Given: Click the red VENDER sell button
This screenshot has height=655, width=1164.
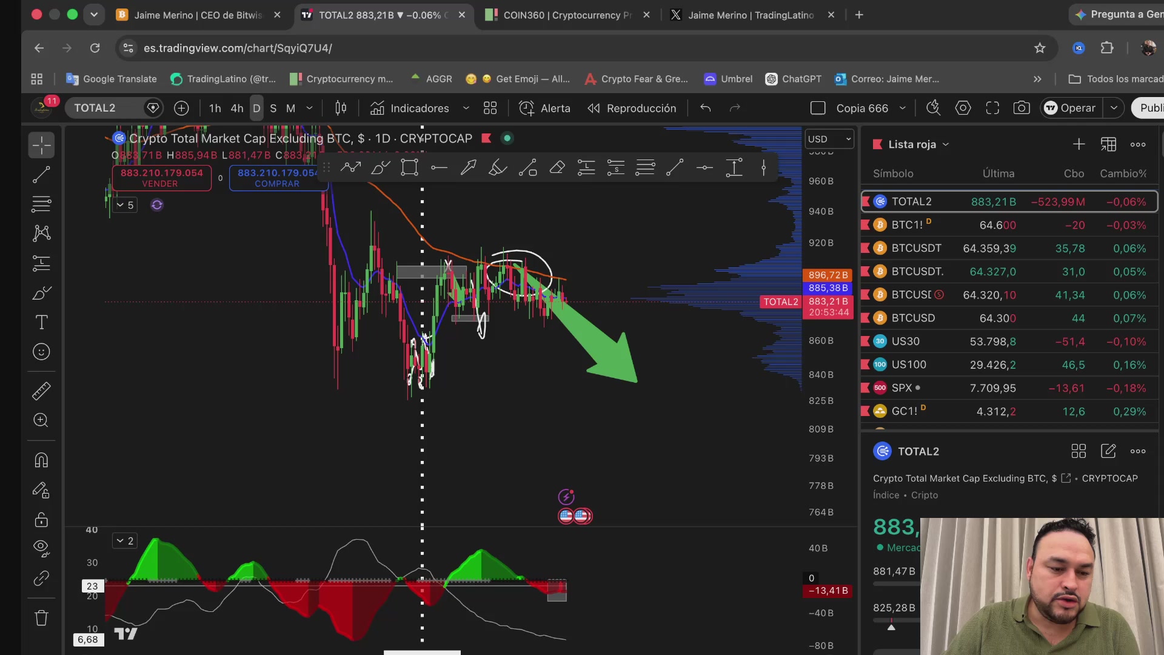Looking at the screenshot, I should click(161, 178).
